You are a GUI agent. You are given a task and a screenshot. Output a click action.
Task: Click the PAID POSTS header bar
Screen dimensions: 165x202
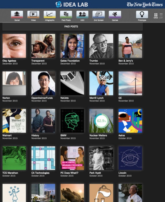(73, 27)
